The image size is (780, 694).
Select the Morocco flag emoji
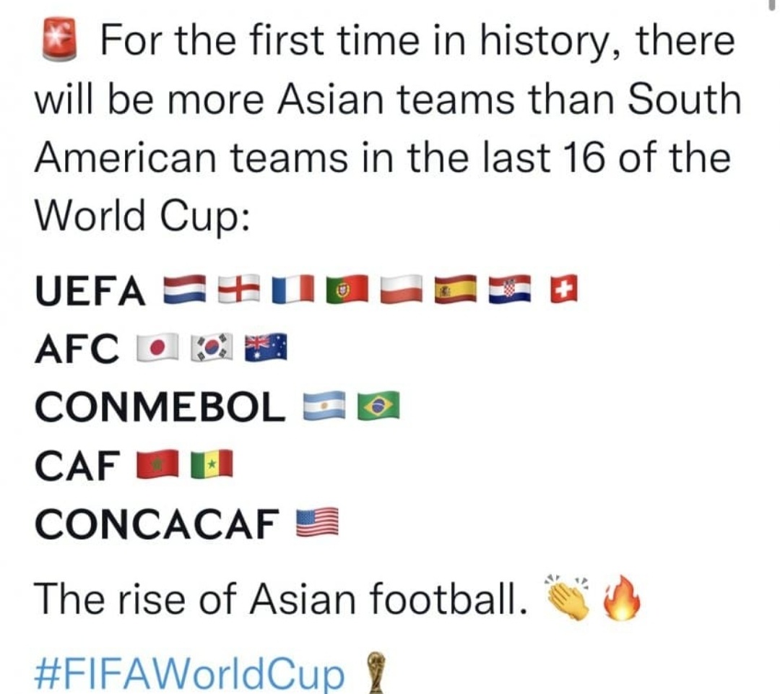tap(157, 464)
